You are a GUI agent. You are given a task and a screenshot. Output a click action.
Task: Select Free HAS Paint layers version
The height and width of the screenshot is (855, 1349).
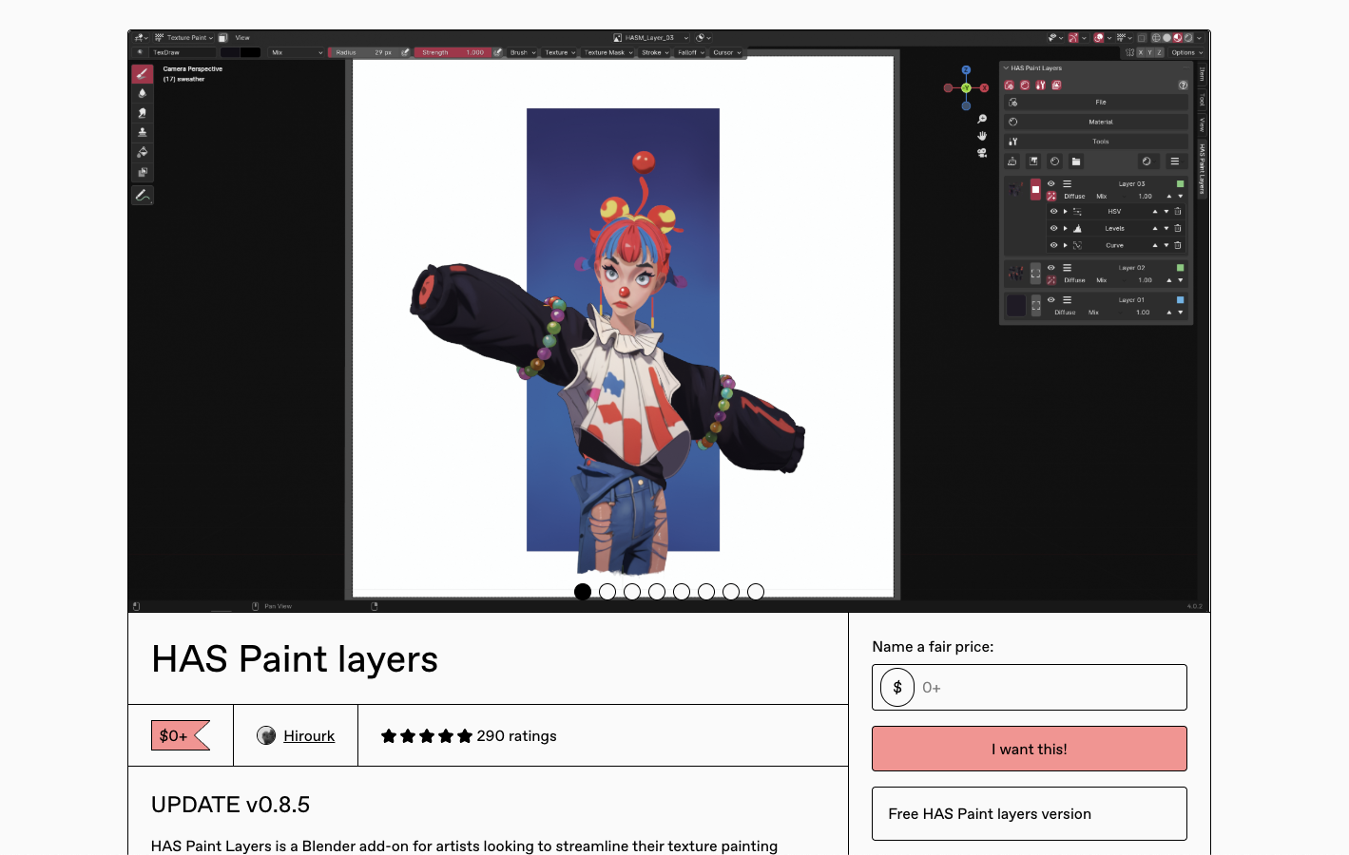[x=1030, y=813]
